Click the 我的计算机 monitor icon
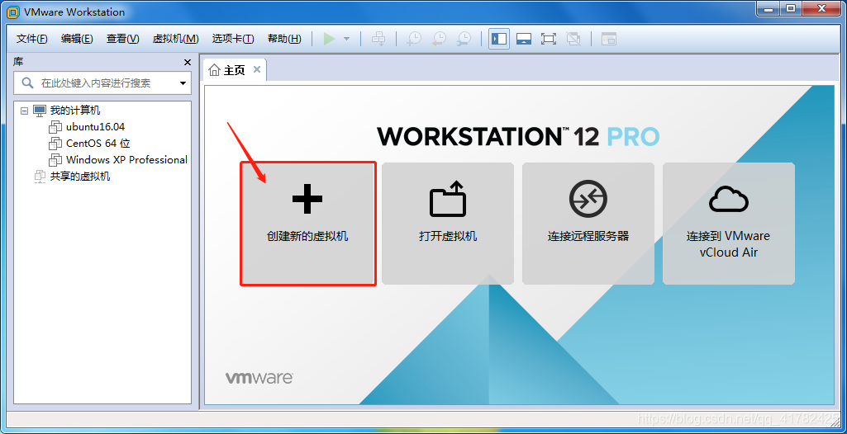The width and height of the screenshot is (847, 434). [x=40, y=111]
